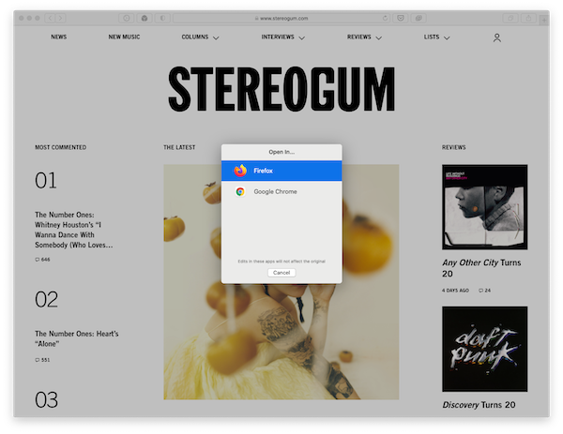Open Any Other City Turns 20 review
The image size is (563, 434).
tap(481, 268)
